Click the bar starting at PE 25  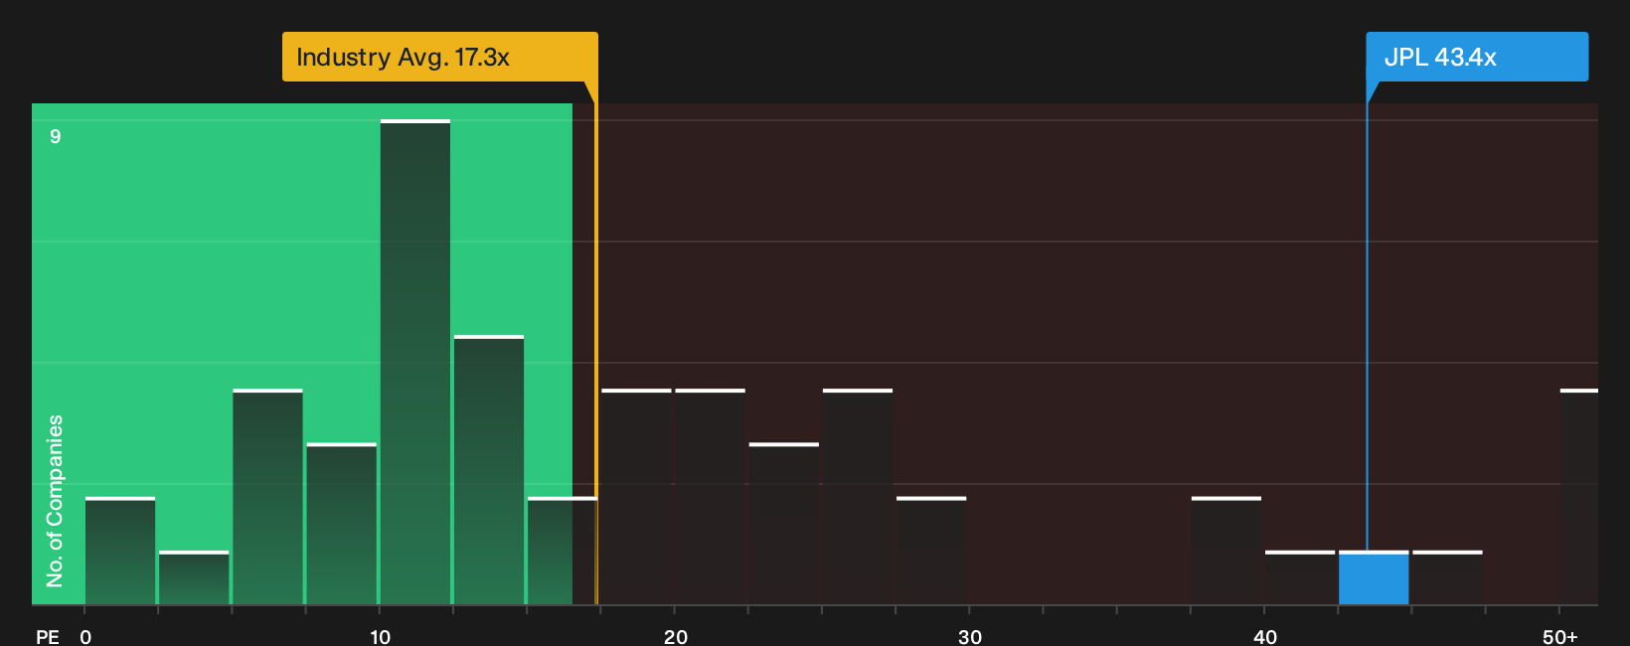click(858, 497)
